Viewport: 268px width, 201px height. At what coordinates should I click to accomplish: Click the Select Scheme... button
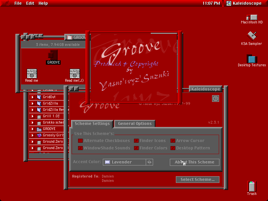point(198,180)
